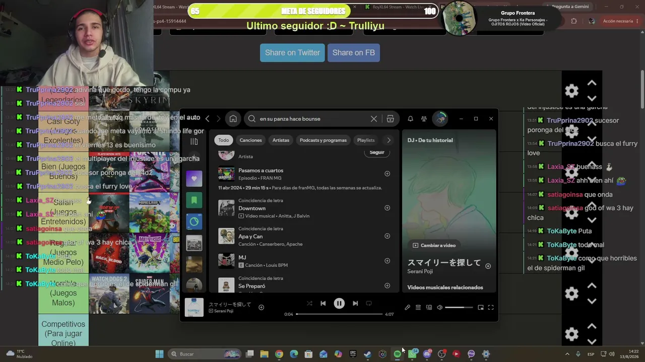Filter results by Artistas
Screen dimensions: 645x362
pyautogui.click(x=281, y=140)
